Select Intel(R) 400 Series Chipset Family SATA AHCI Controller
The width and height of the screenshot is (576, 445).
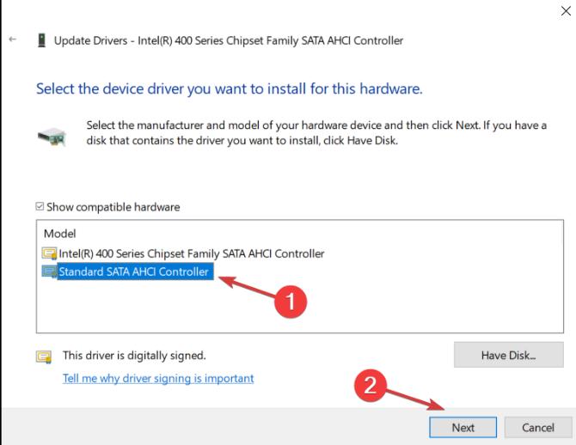point(192,253)
